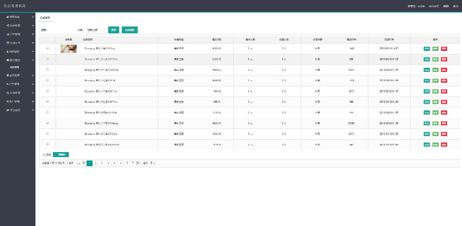Click the red delete button in the first table row
The image size is (462, 226).
point(443,49)
